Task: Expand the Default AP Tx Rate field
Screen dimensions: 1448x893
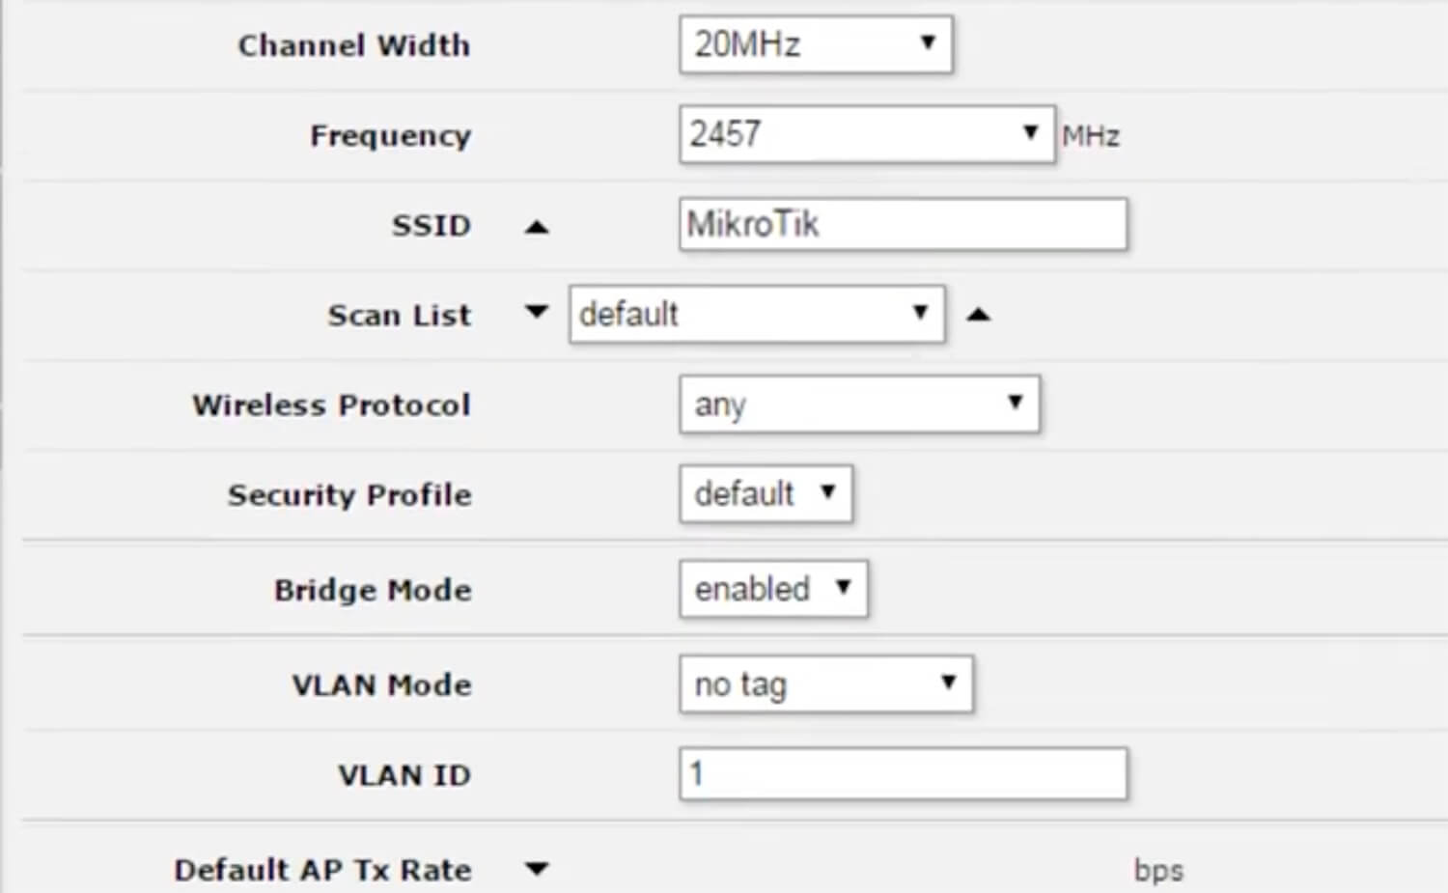Action: point(537,869)
